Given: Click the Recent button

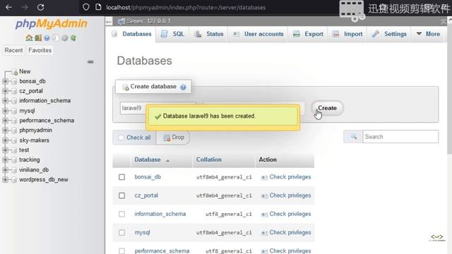Looking at the screenshot, I should tap(13, 50).
